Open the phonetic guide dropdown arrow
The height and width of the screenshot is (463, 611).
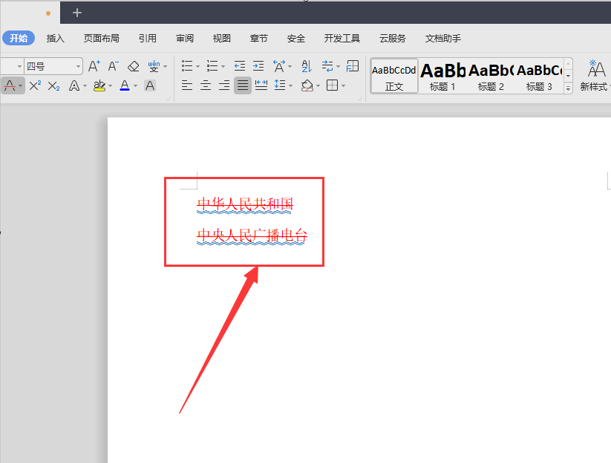[166, 67]
